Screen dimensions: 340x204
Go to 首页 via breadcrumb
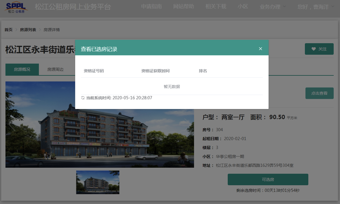click(x=8, y=30)
